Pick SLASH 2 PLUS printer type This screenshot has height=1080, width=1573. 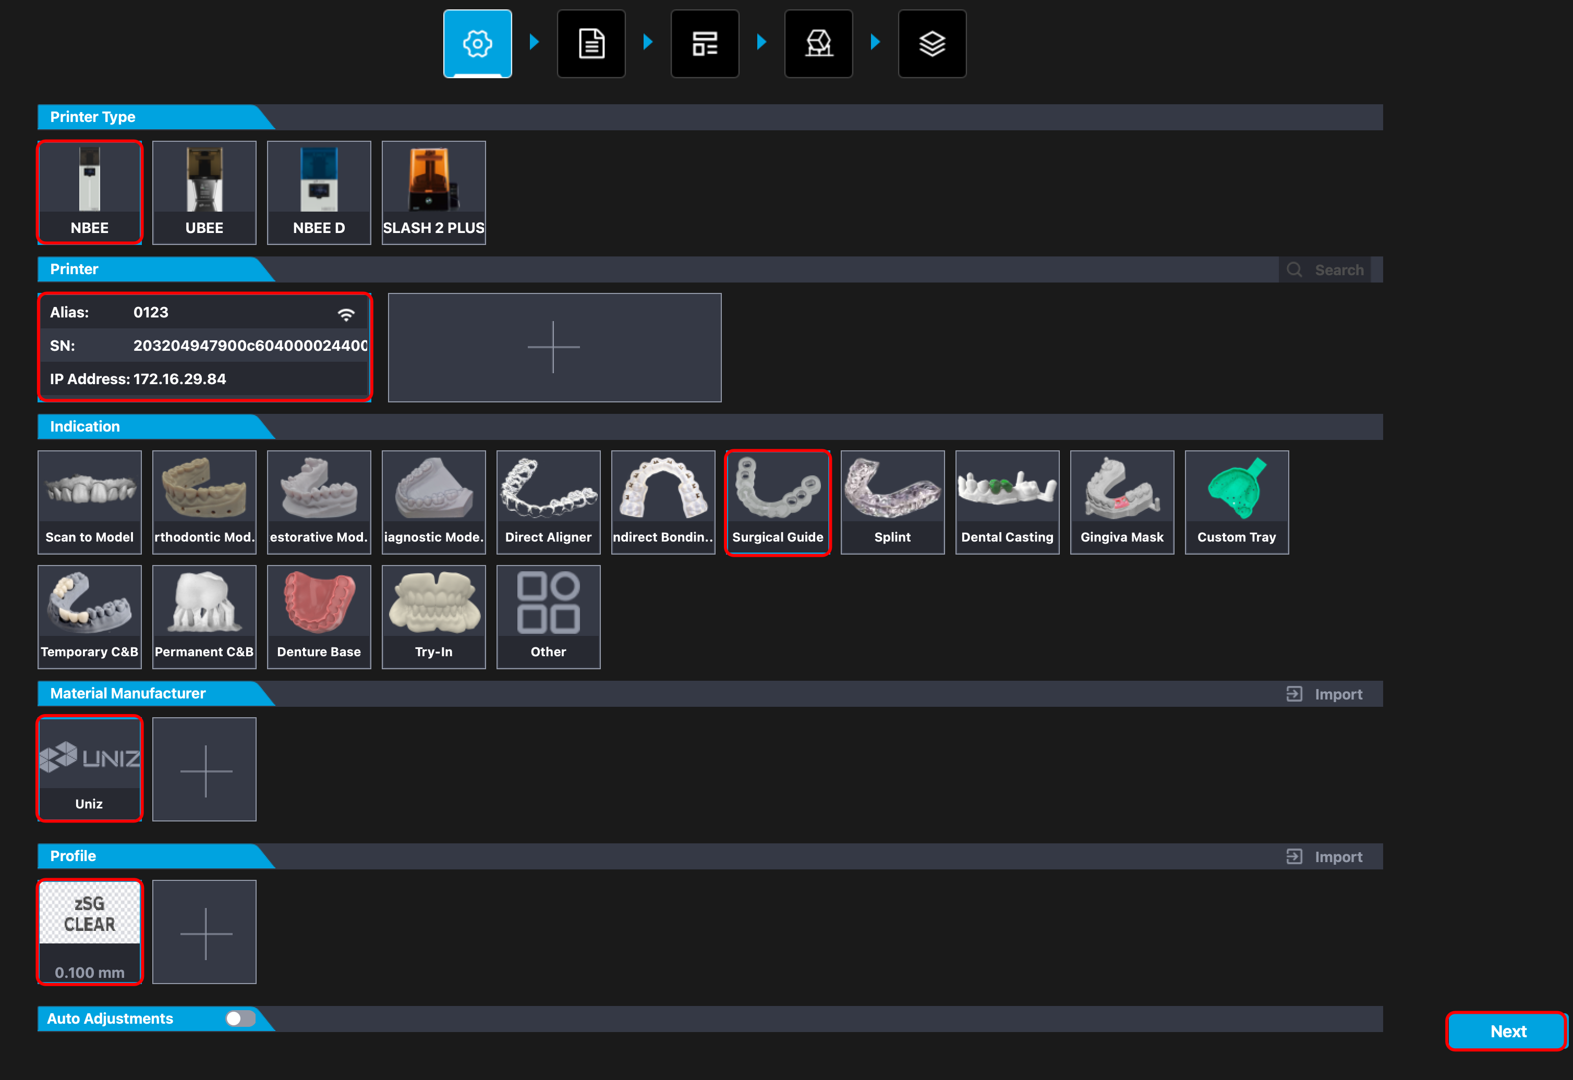click(434, 192)
